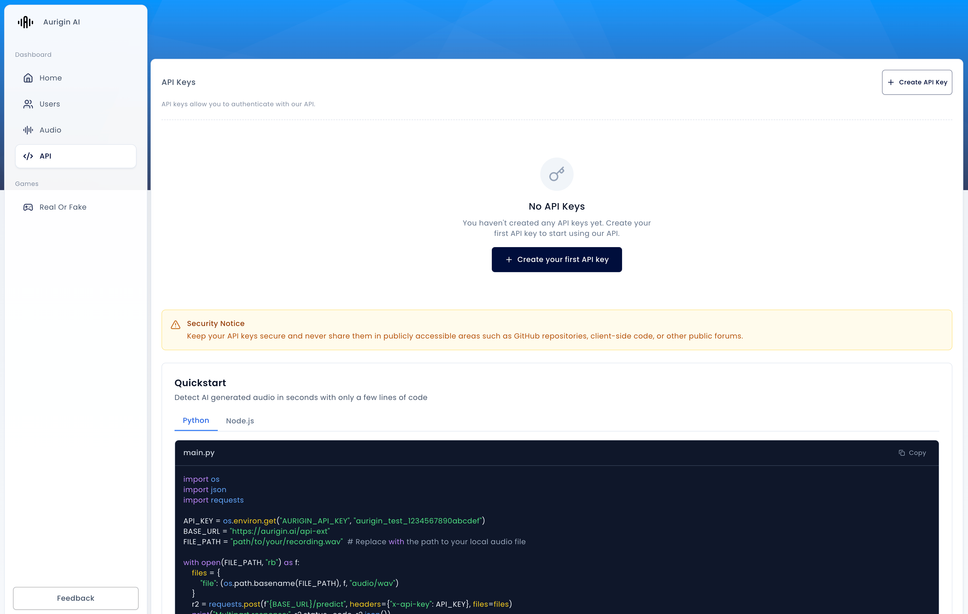Click the 'with open(FILE_PATH' code line

click(241, 562)
